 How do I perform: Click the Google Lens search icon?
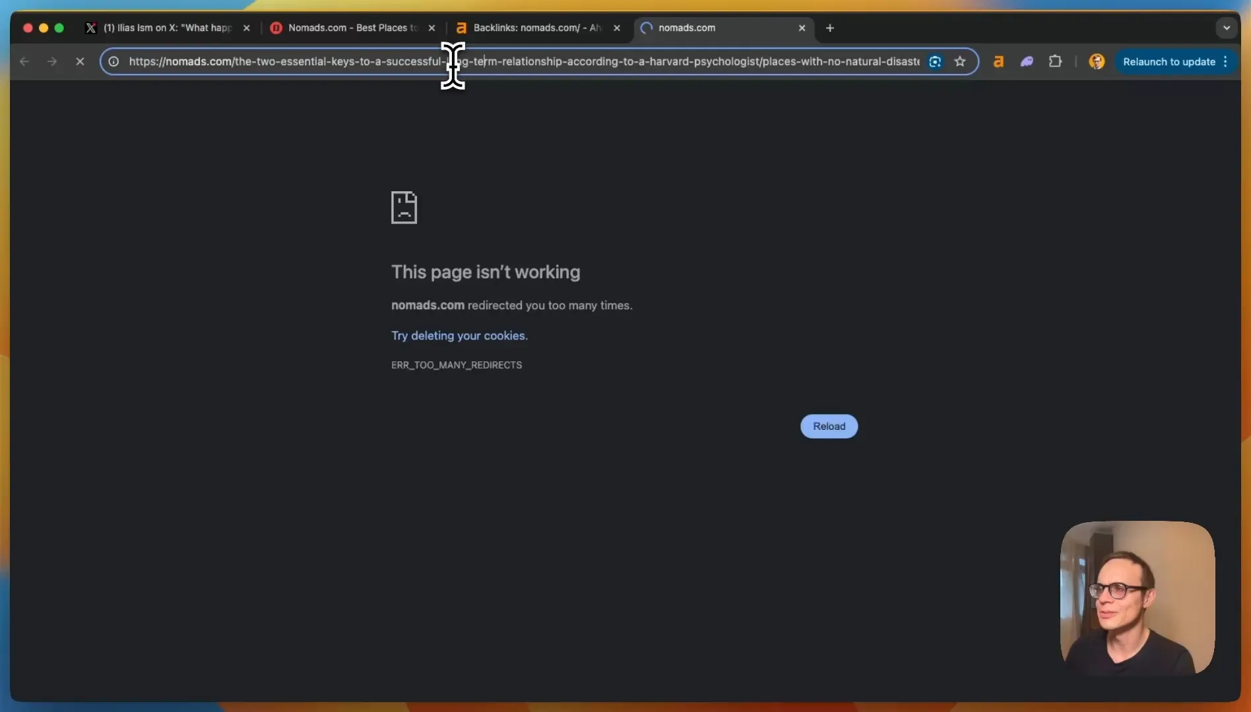935,61
